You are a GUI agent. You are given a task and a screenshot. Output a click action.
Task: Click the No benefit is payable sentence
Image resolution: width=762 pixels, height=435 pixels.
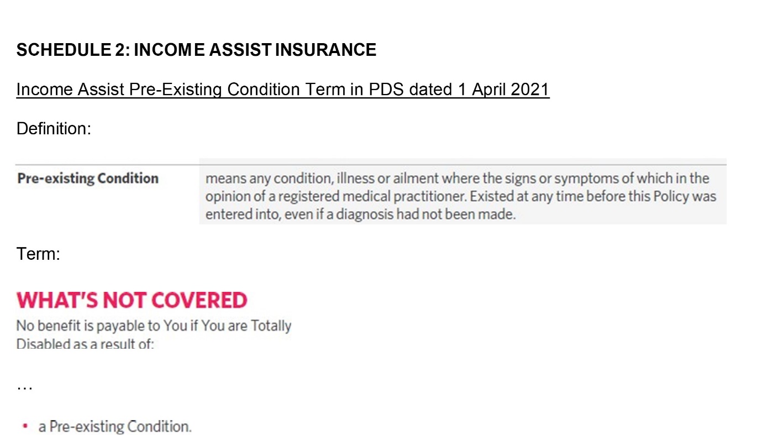(154, 334)
